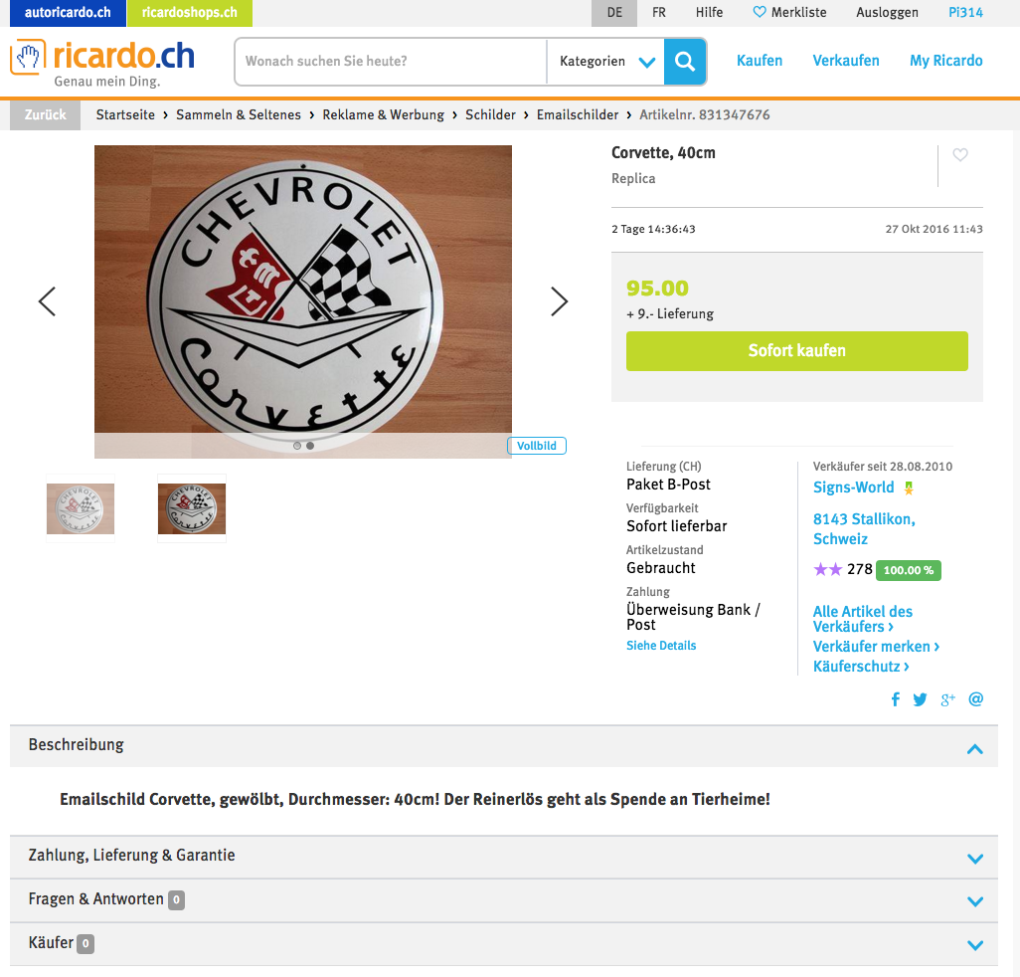
Task: Share listing on Facebook
Action: click(896, 699)
